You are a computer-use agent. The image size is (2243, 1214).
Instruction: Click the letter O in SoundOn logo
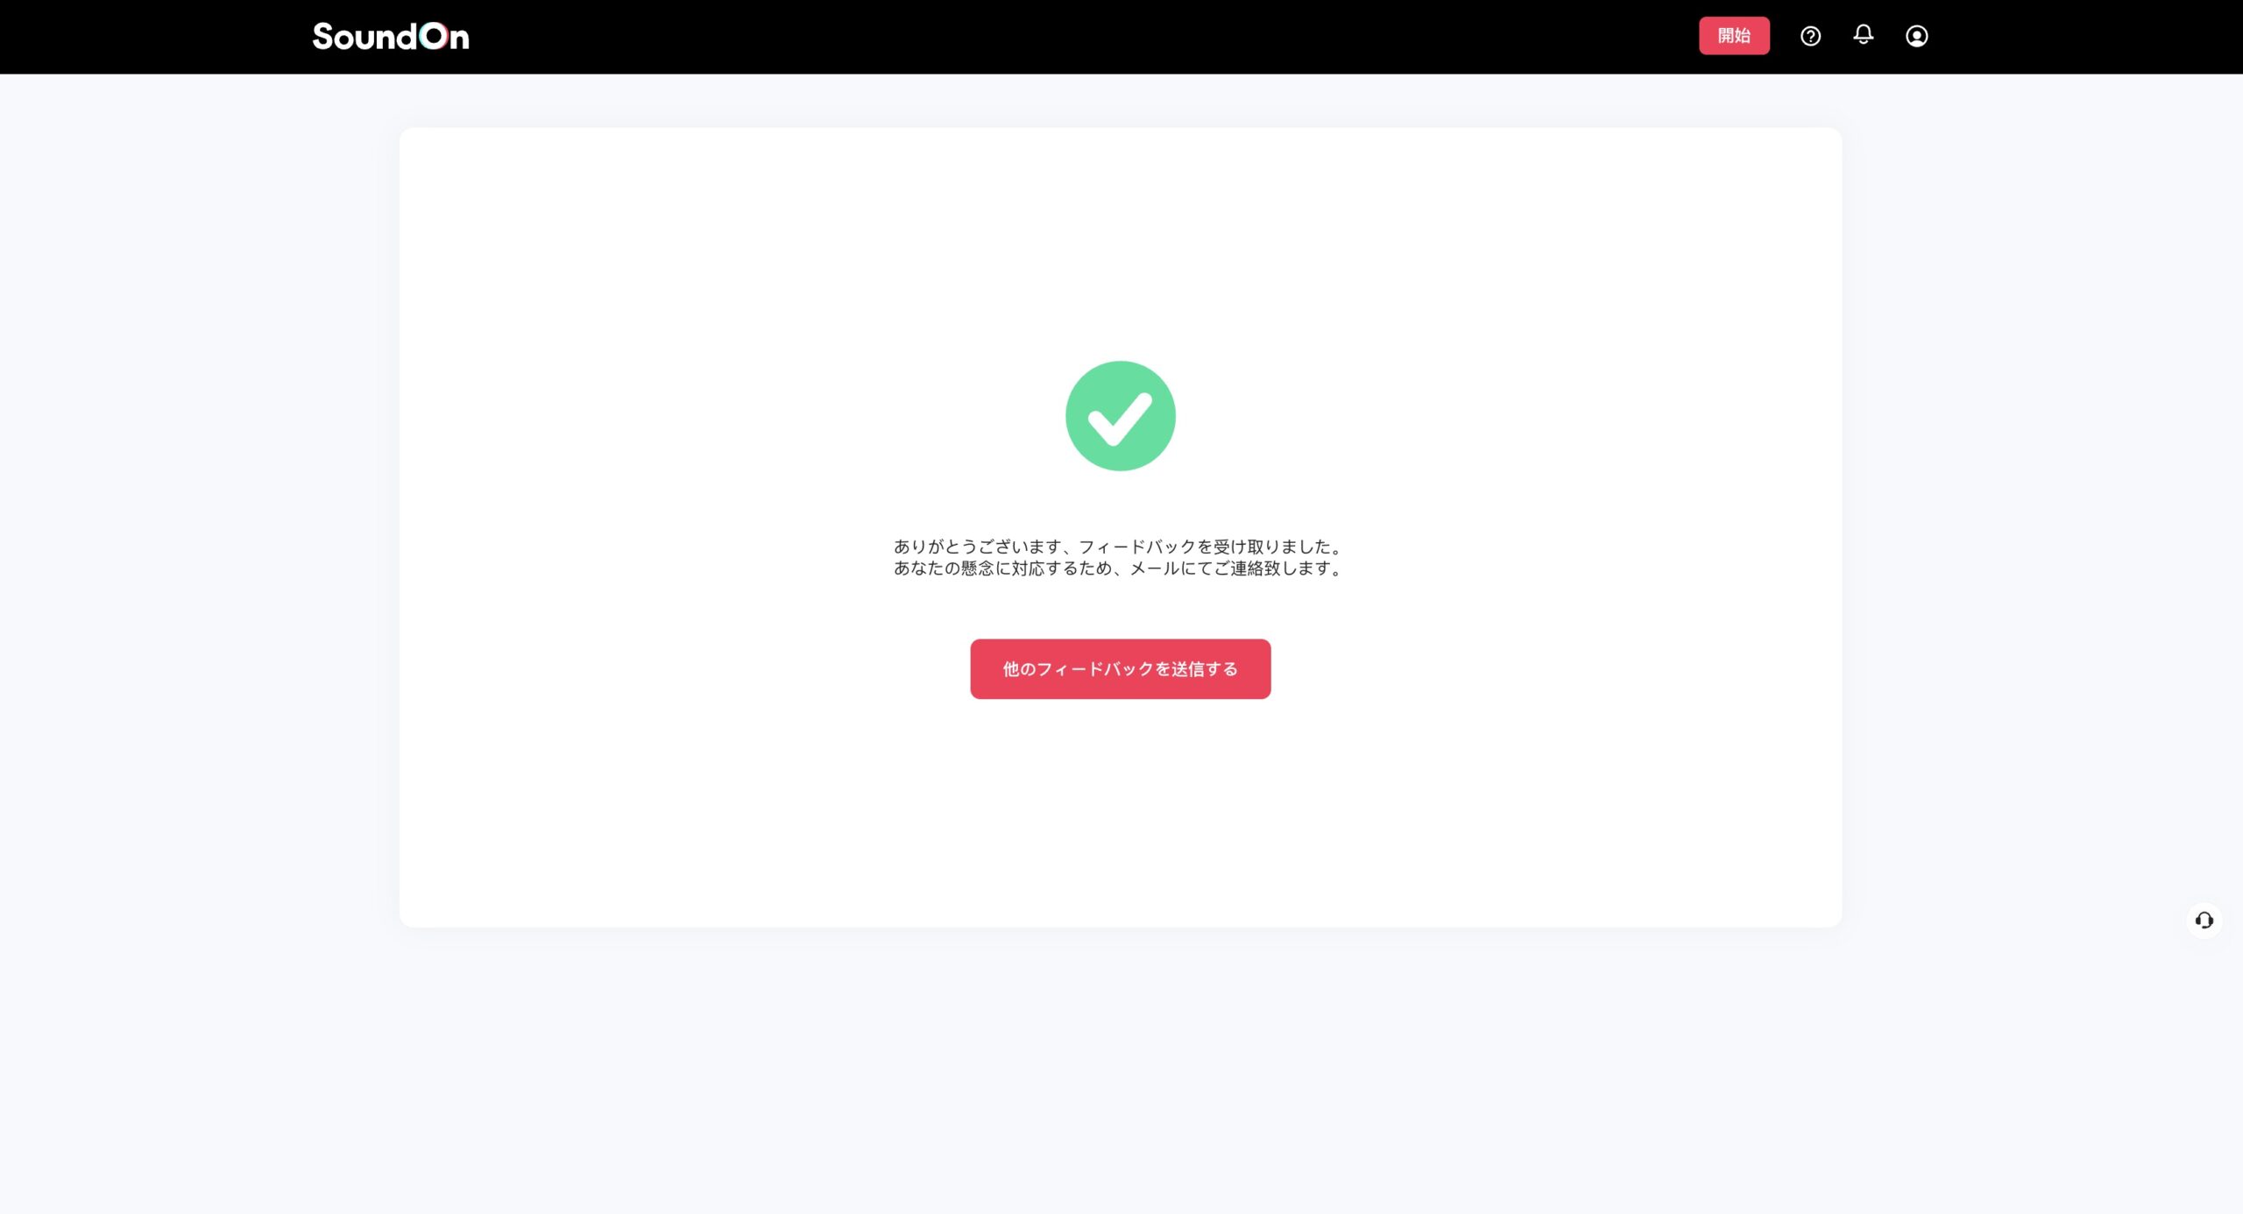coord(433,36)
